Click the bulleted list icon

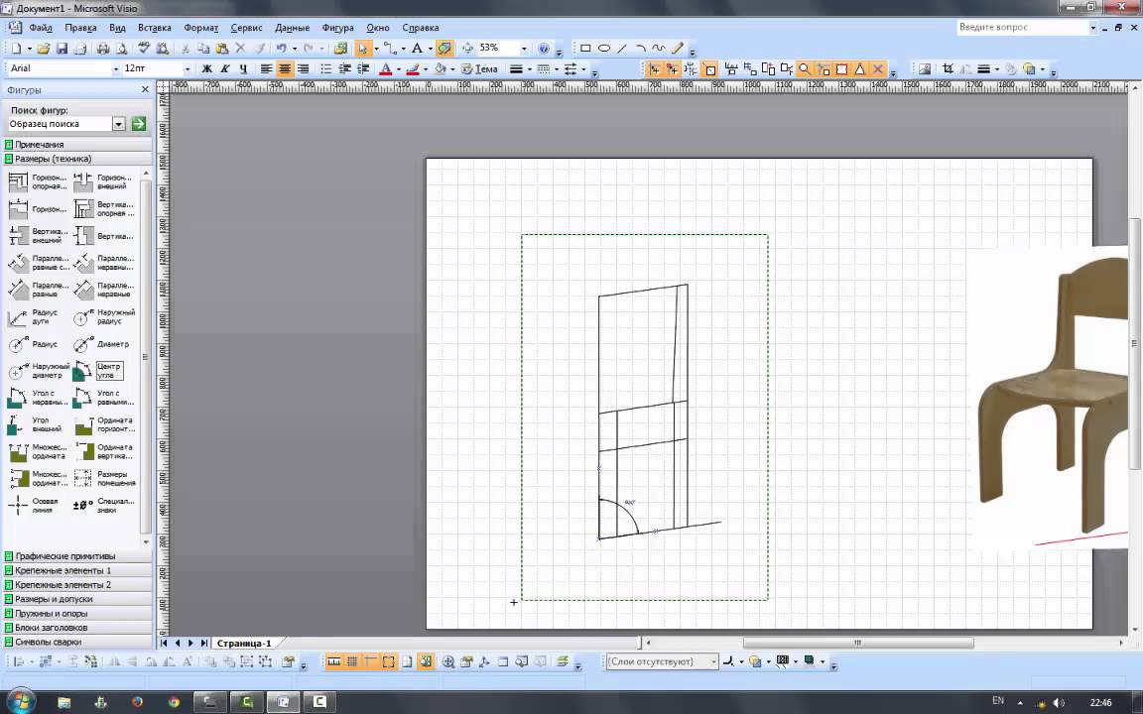click(325, 68)
